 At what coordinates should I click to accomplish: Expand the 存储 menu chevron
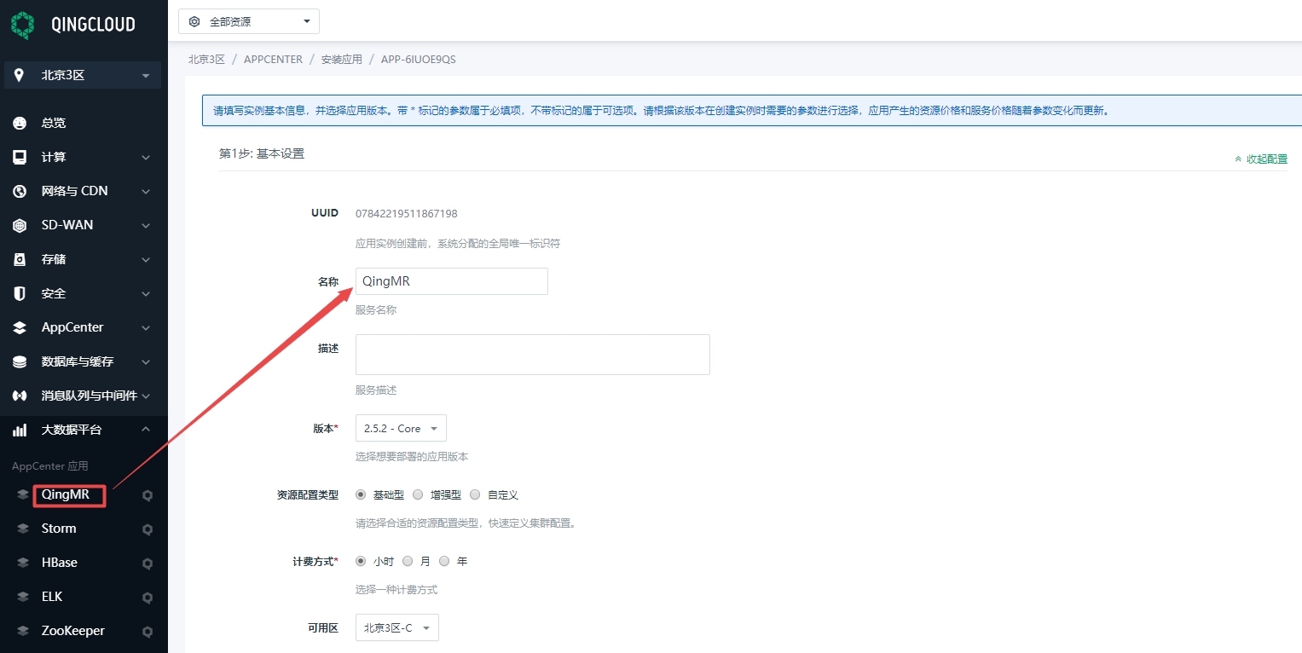[x=146, y=260]
